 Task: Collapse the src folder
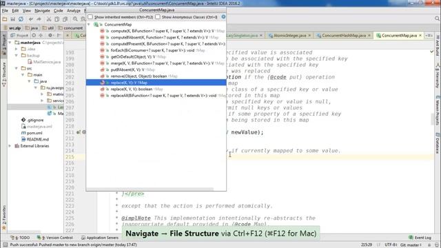(17, 68)
